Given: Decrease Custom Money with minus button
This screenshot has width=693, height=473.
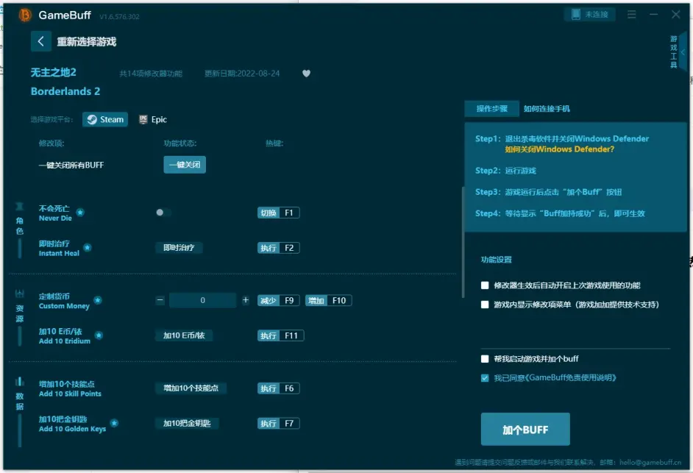Looking at the screenshot, I should coord(160,300).
